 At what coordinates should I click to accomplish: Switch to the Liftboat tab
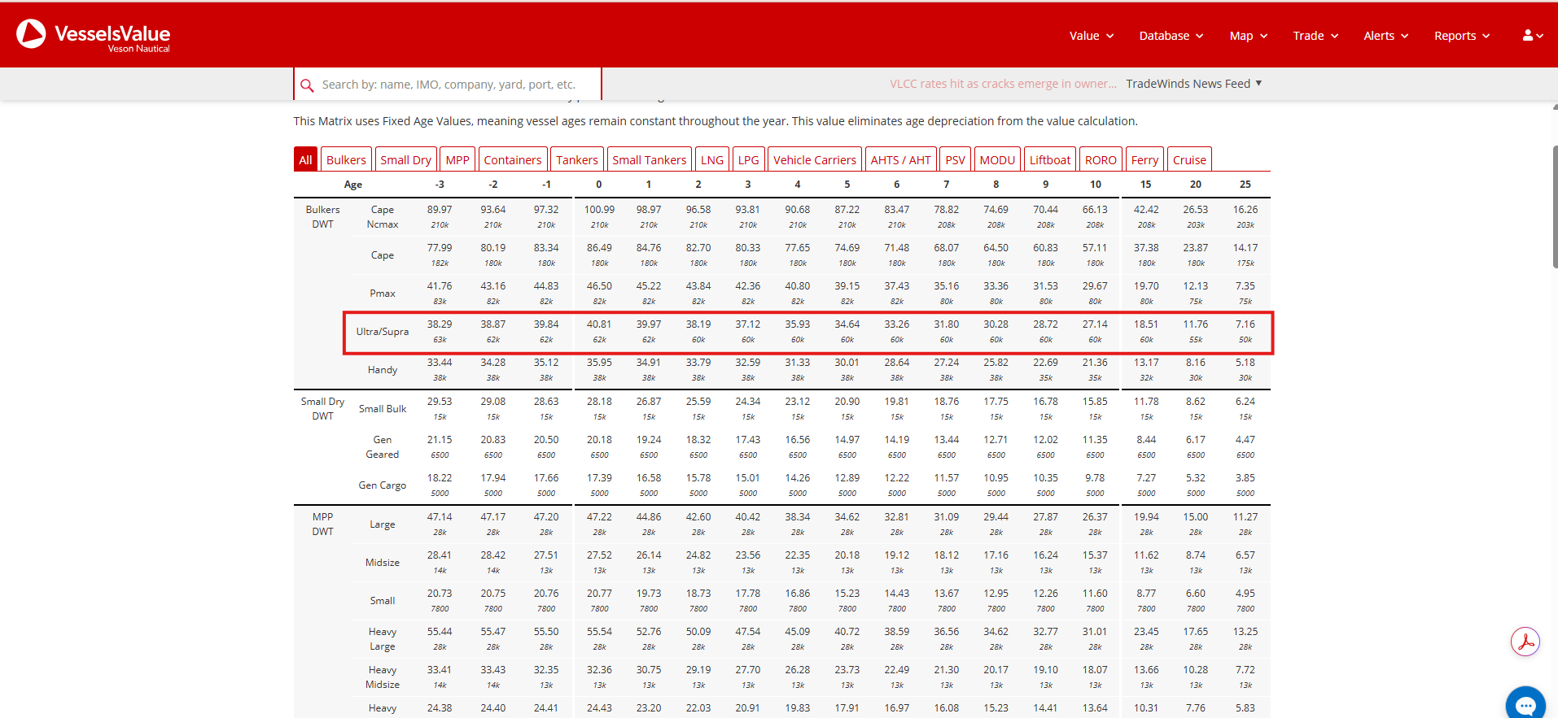point(1049,159)
